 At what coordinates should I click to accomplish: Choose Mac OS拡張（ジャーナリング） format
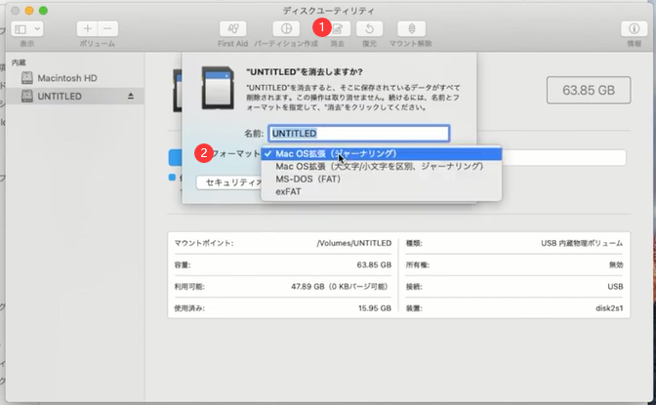point(381,153)
